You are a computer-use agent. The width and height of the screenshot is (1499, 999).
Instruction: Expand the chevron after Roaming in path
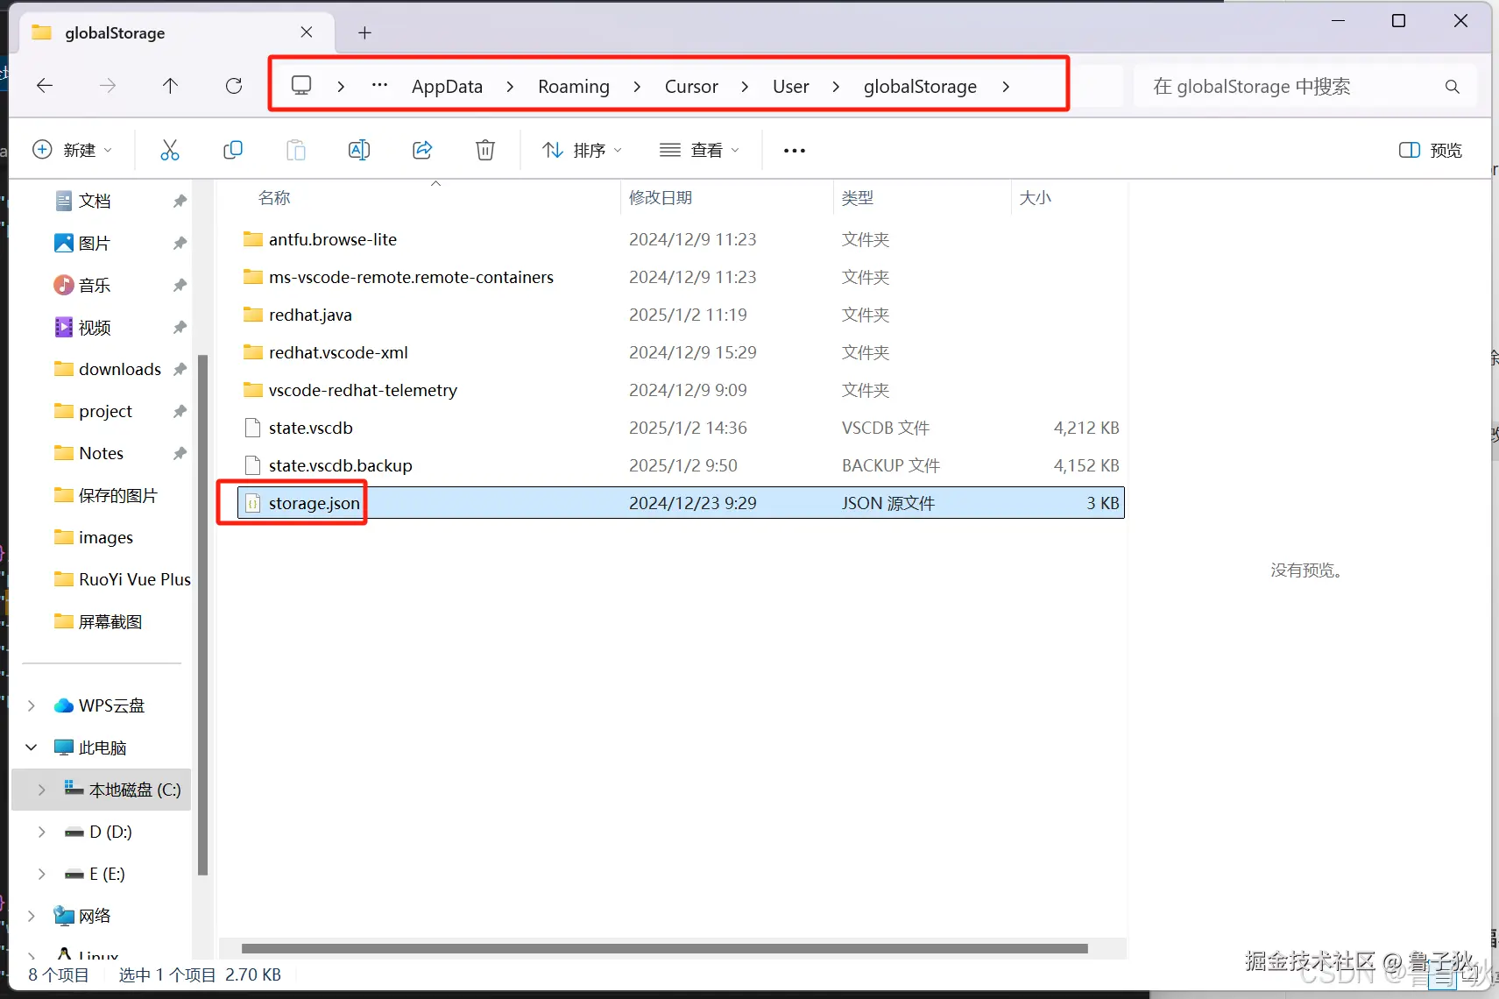[x=637, y=86]
